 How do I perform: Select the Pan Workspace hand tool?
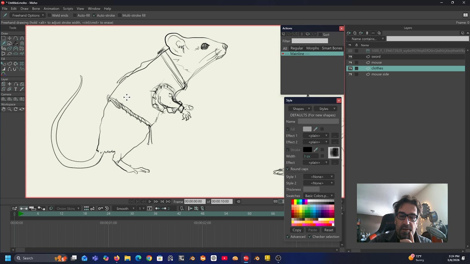[3, 109]
